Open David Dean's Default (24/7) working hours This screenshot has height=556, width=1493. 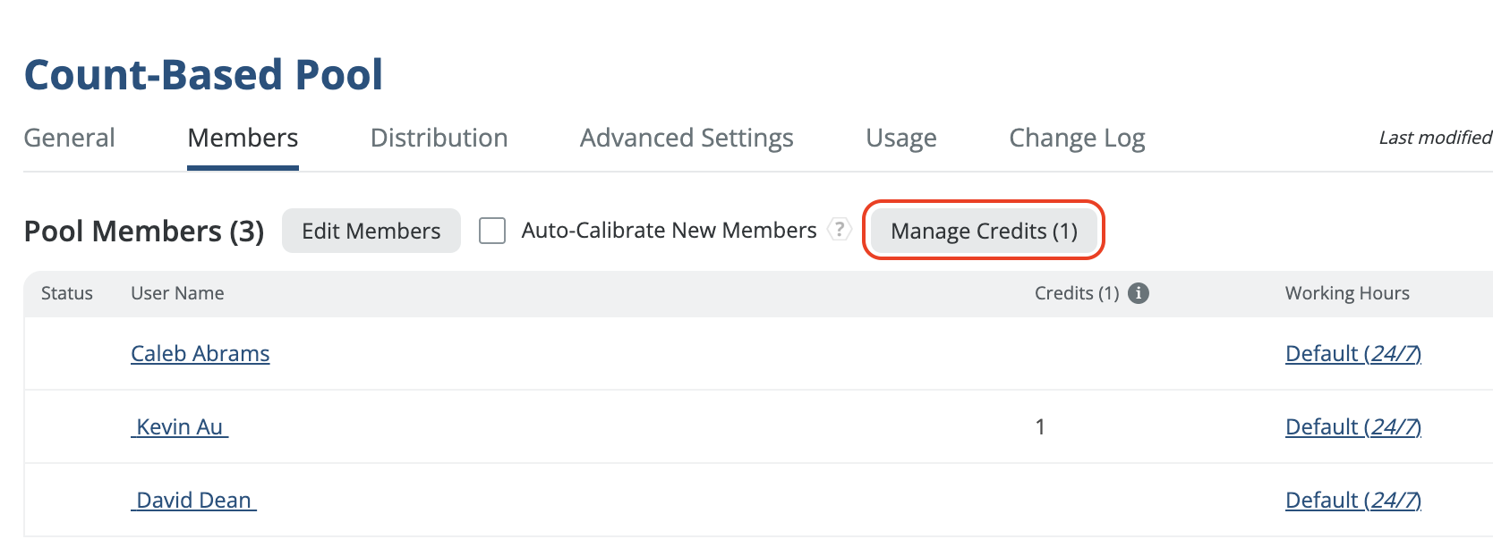click(1353, 500)
